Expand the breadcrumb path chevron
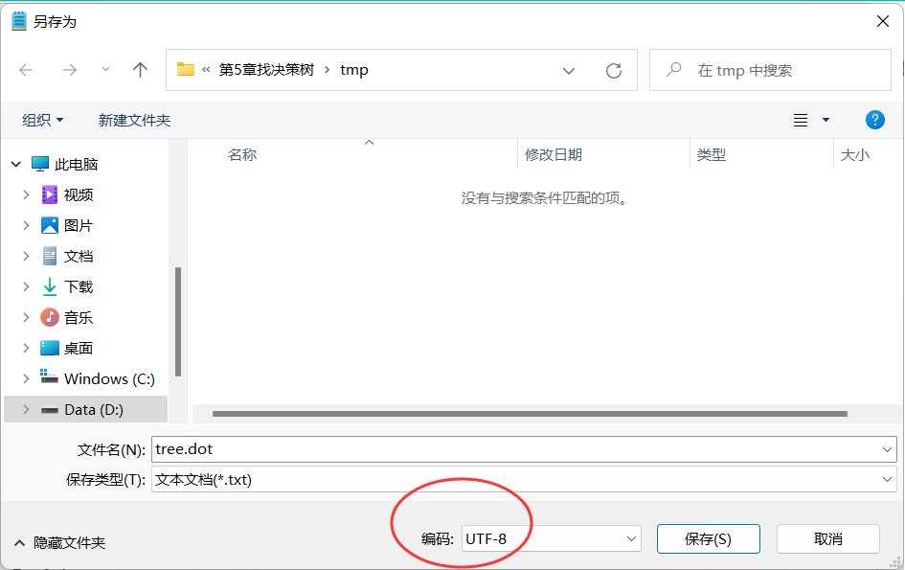This screenshot has width=905, height=570. [569, 69]
